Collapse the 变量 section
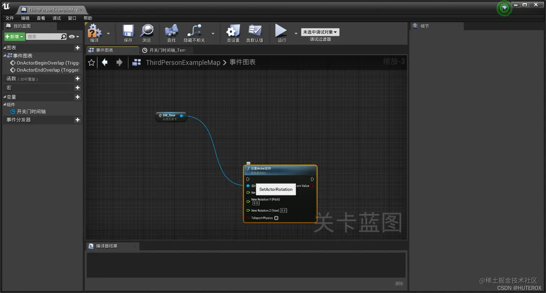The width and height of the screenshot is (546, 293). (x=5, y=97)
